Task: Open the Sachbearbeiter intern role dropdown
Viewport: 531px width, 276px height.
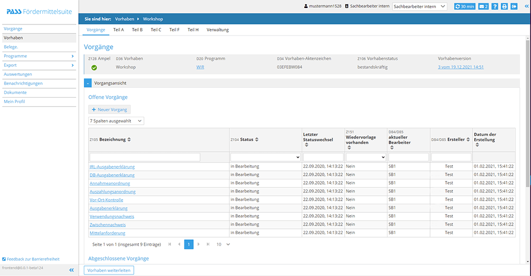Action: (x=421, y=6)
